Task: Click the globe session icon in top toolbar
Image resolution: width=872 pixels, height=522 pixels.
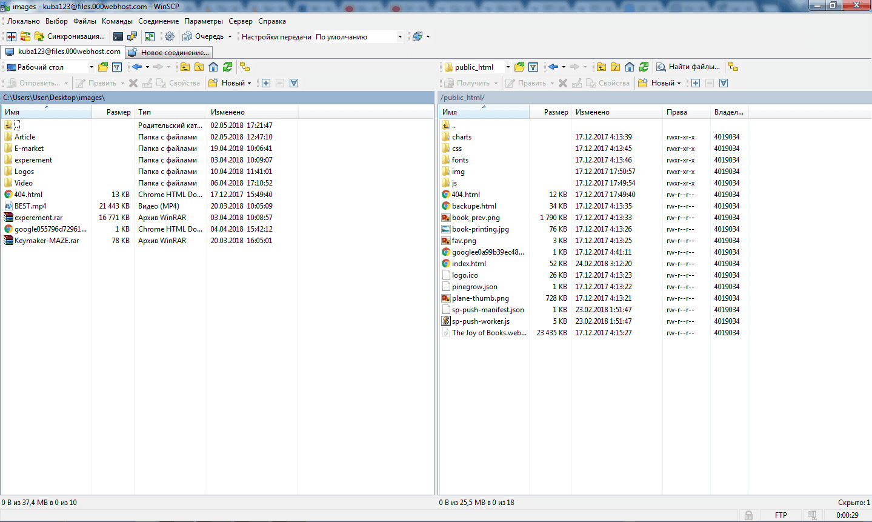Action: pyautogui.click(x=418, y=36)
